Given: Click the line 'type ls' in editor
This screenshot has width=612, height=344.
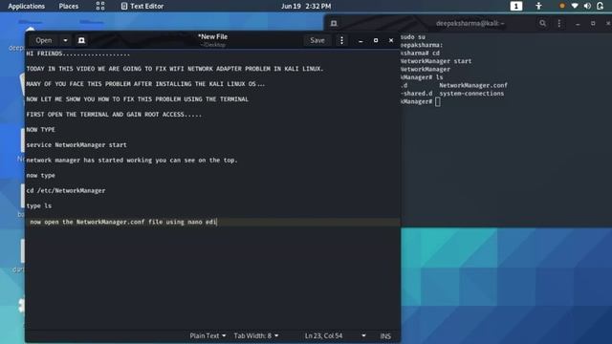Looking at the screenshot, I should (38, 206).
